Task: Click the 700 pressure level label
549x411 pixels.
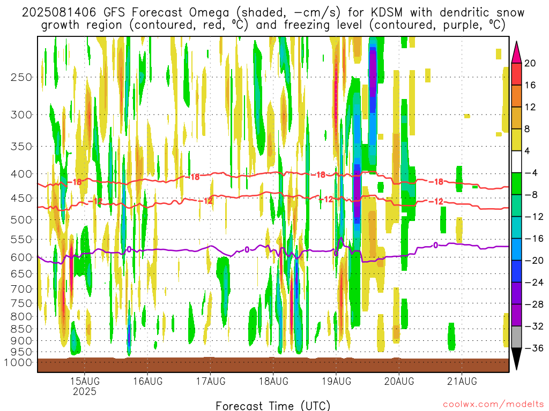Action: point(21,289)
